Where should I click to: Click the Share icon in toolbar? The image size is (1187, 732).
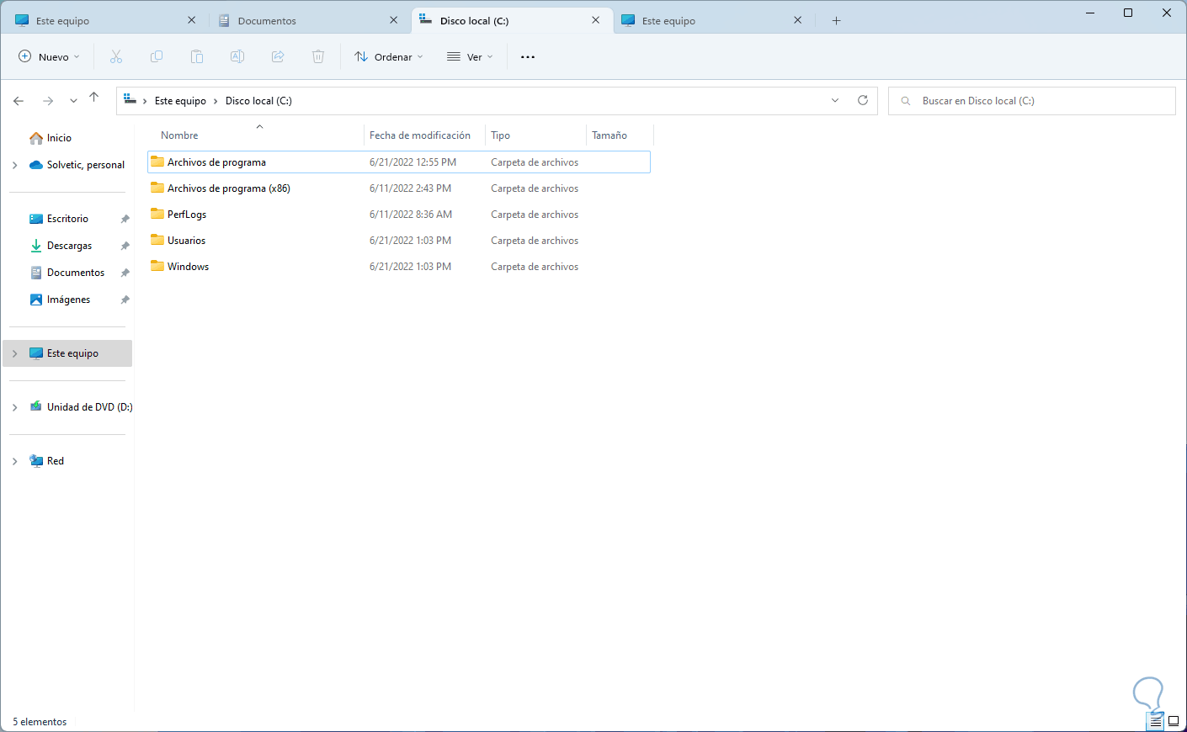[278, 56]
